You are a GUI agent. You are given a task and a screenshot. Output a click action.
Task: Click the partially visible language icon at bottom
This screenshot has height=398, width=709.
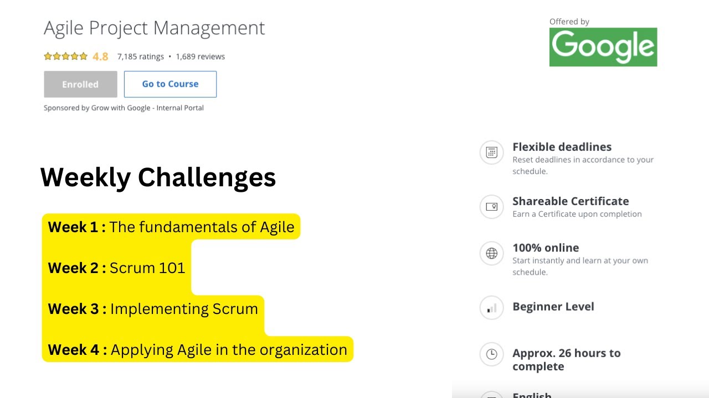pyautogui.click(x=491, y=395)
